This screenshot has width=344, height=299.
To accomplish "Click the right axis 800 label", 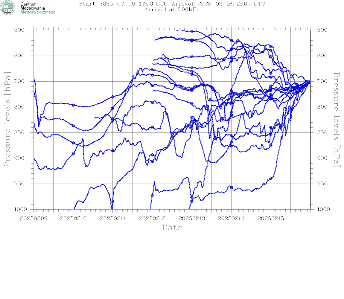I will 322,107.
